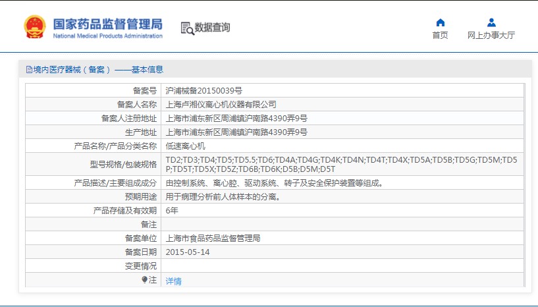This screenshot has width=538, height=307.
Task: Click the lightbulb icon beside 注
Action: coord(145,280)
